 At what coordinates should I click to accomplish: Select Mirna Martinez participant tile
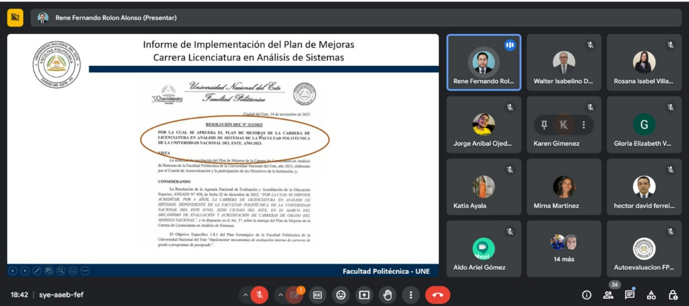564,187
